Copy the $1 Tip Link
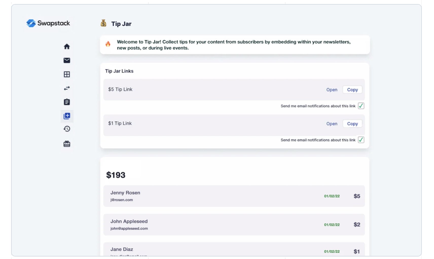 (x=352, y=124)
